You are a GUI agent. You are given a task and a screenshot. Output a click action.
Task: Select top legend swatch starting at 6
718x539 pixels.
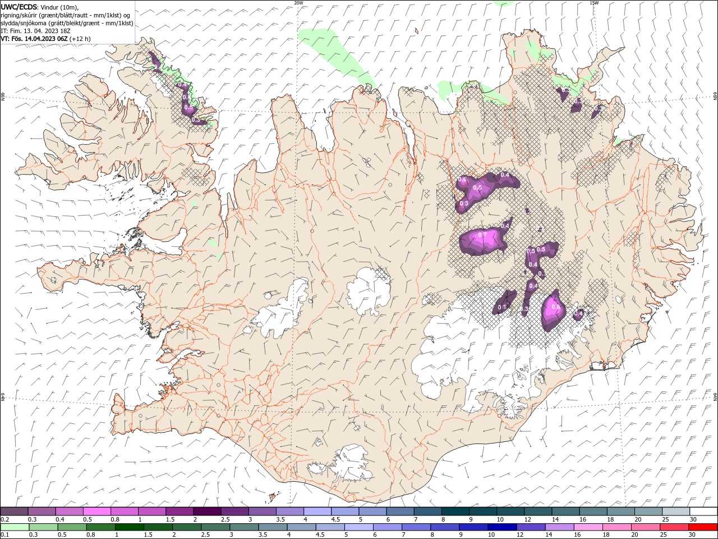(400, 511)
